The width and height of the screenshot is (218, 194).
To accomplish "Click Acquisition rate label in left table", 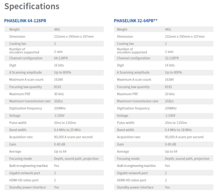I will point(21,137).
